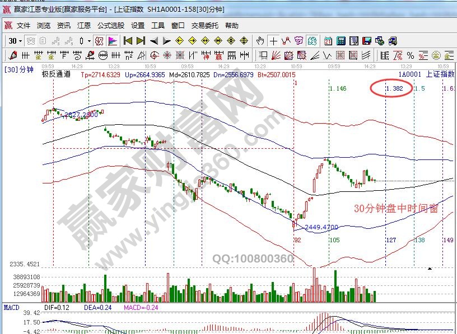457x334 pixels.
Task: Click the colorful flag icon in toolbar
Action: (112, 41)
